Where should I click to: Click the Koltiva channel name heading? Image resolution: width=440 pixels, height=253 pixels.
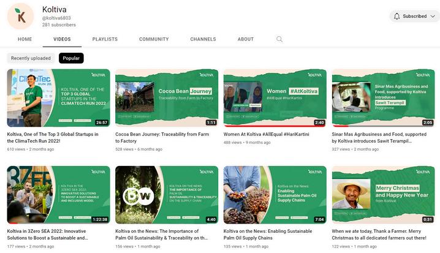pos(55,10)
